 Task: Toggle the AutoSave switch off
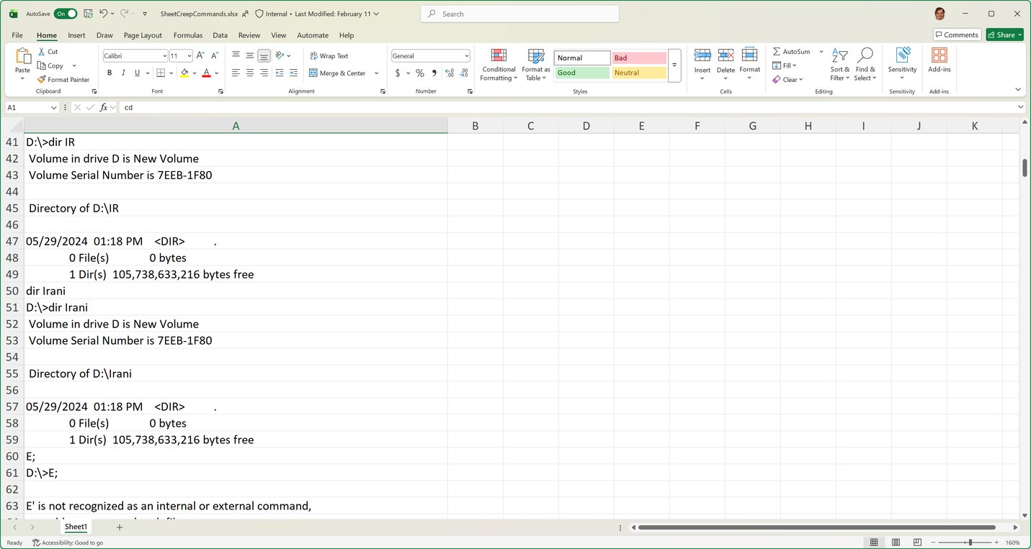coord(64,13)
